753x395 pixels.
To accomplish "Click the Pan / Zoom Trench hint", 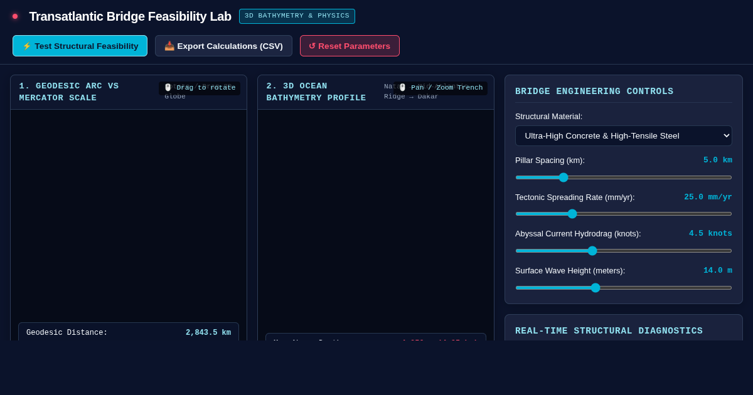I will [x=441, y=88].
